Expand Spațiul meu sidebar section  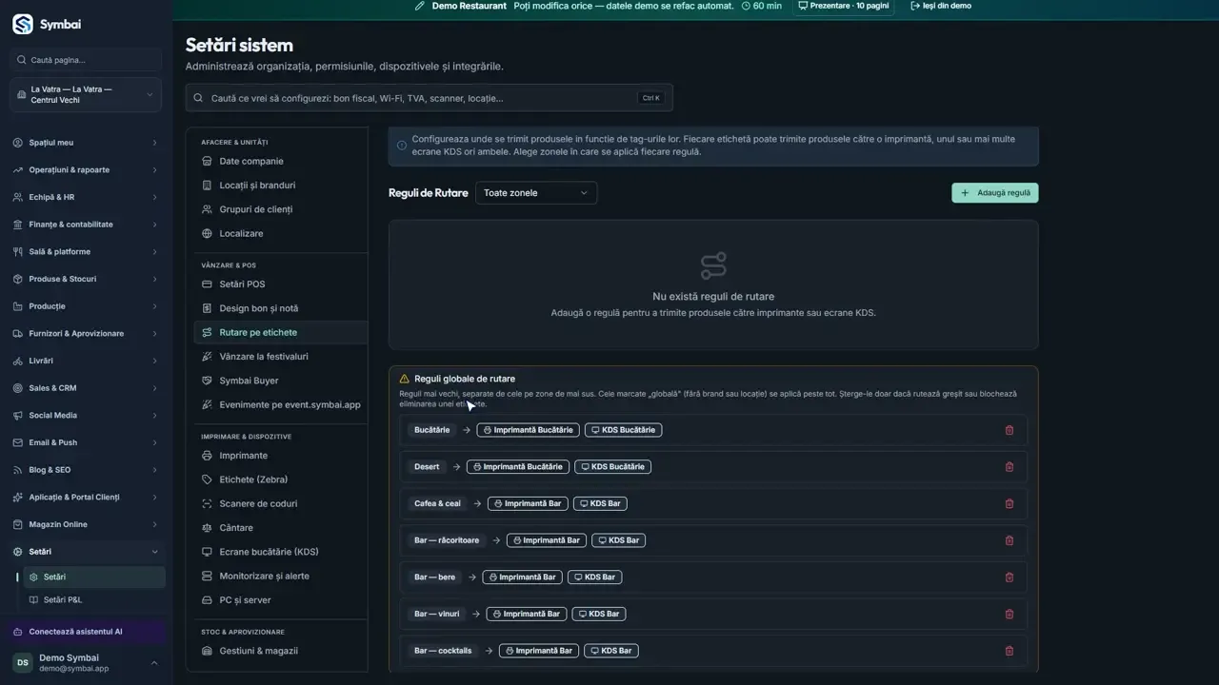click(x=86, y=143)
